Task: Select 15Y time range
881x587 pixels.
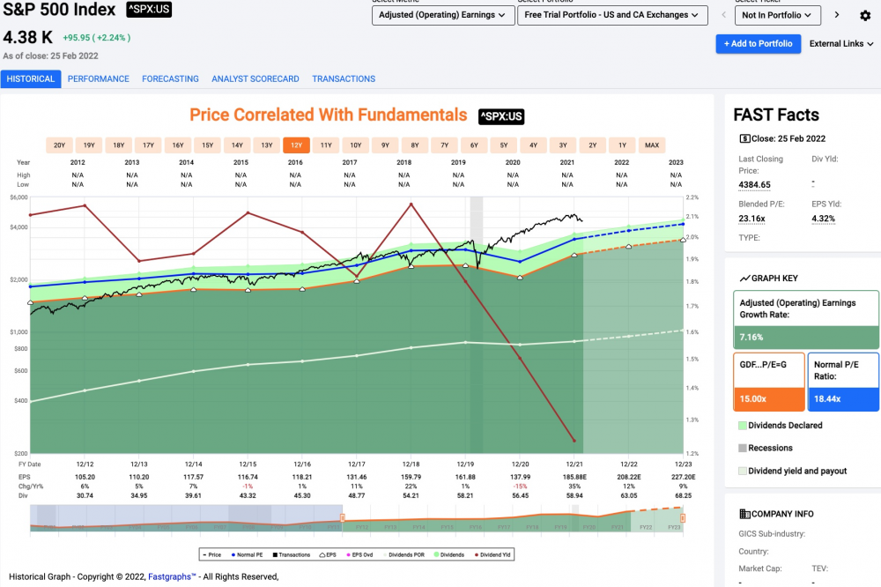Action: 208,145
